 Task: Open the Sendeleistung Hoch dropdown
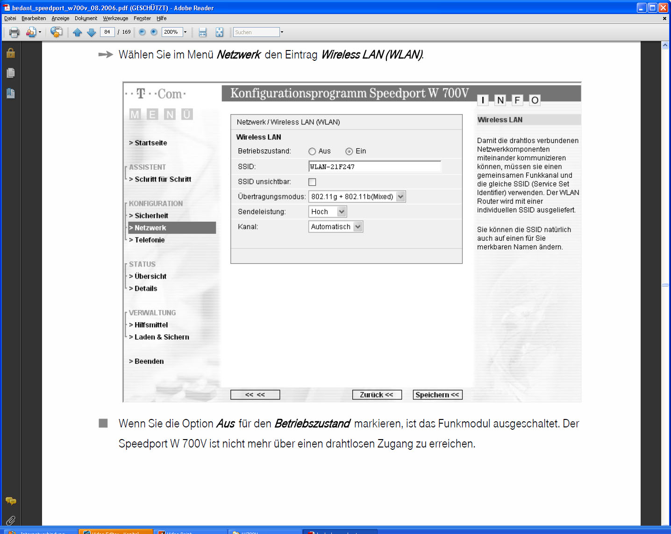(328, 212)
